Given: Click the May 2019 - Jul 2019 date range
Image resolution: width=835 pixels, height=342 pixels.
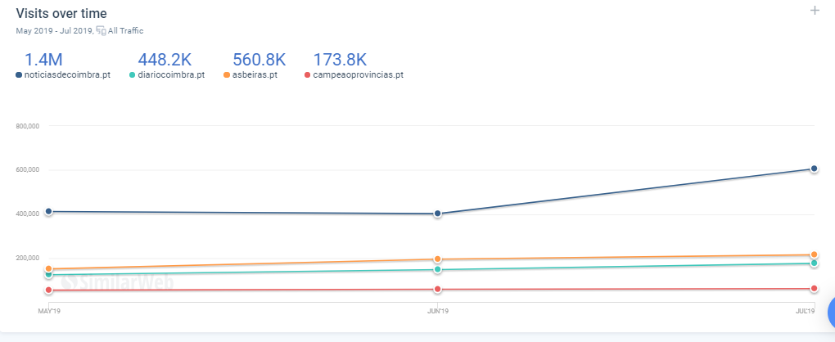Looking at the screenshot, I should (x=54, y=31).
